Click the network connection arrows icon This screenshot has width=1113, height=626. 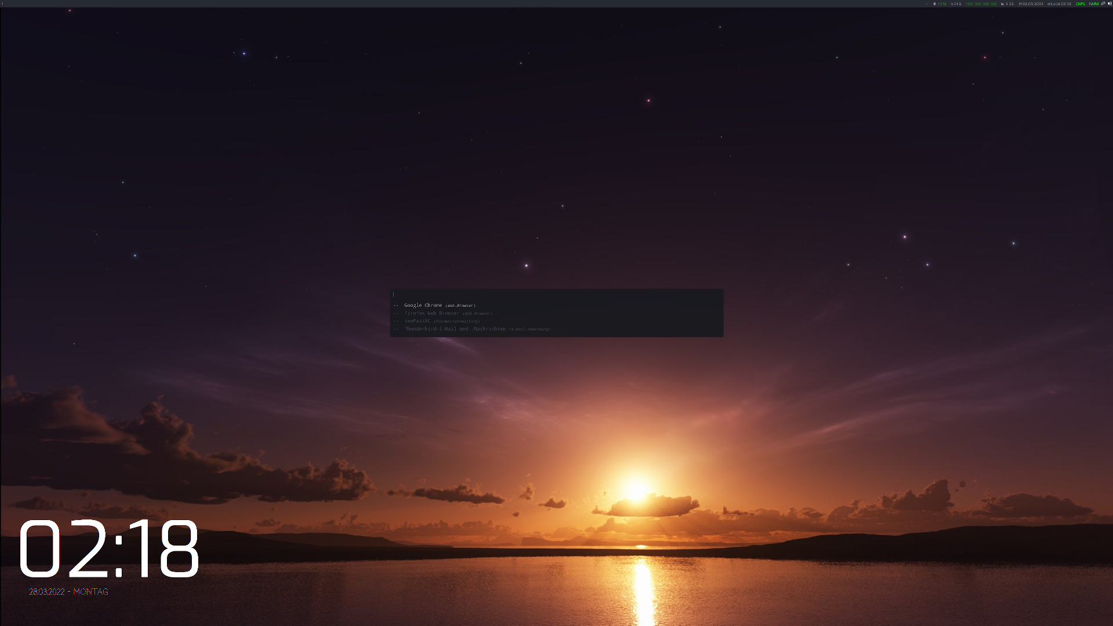pos(1103,3)
